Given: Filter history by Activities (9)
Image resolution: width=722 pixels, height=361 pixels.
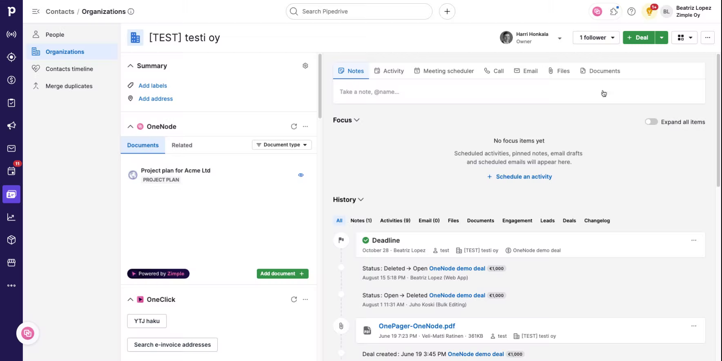Looking at the screenshot, I should pyautogui.click(x=395, y=221).
